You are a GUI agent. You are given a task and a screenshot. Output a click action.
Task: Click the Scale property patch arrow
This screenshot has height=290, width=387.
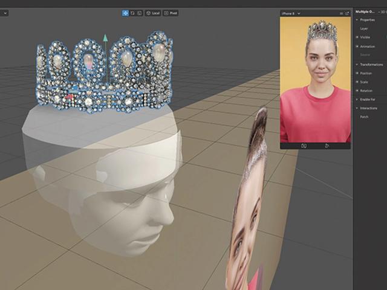click(357, 82)
